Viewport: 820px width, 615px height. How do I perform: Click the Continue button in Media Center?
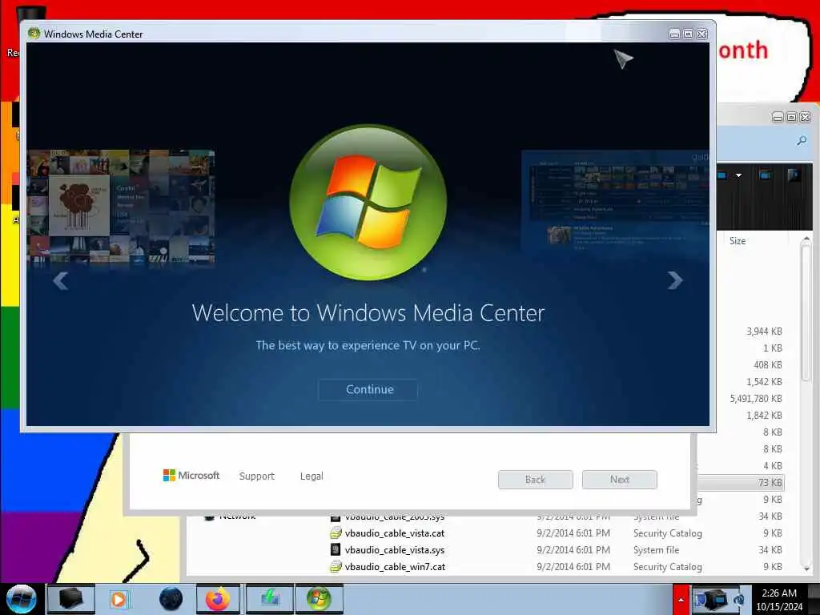click(368, 390)
